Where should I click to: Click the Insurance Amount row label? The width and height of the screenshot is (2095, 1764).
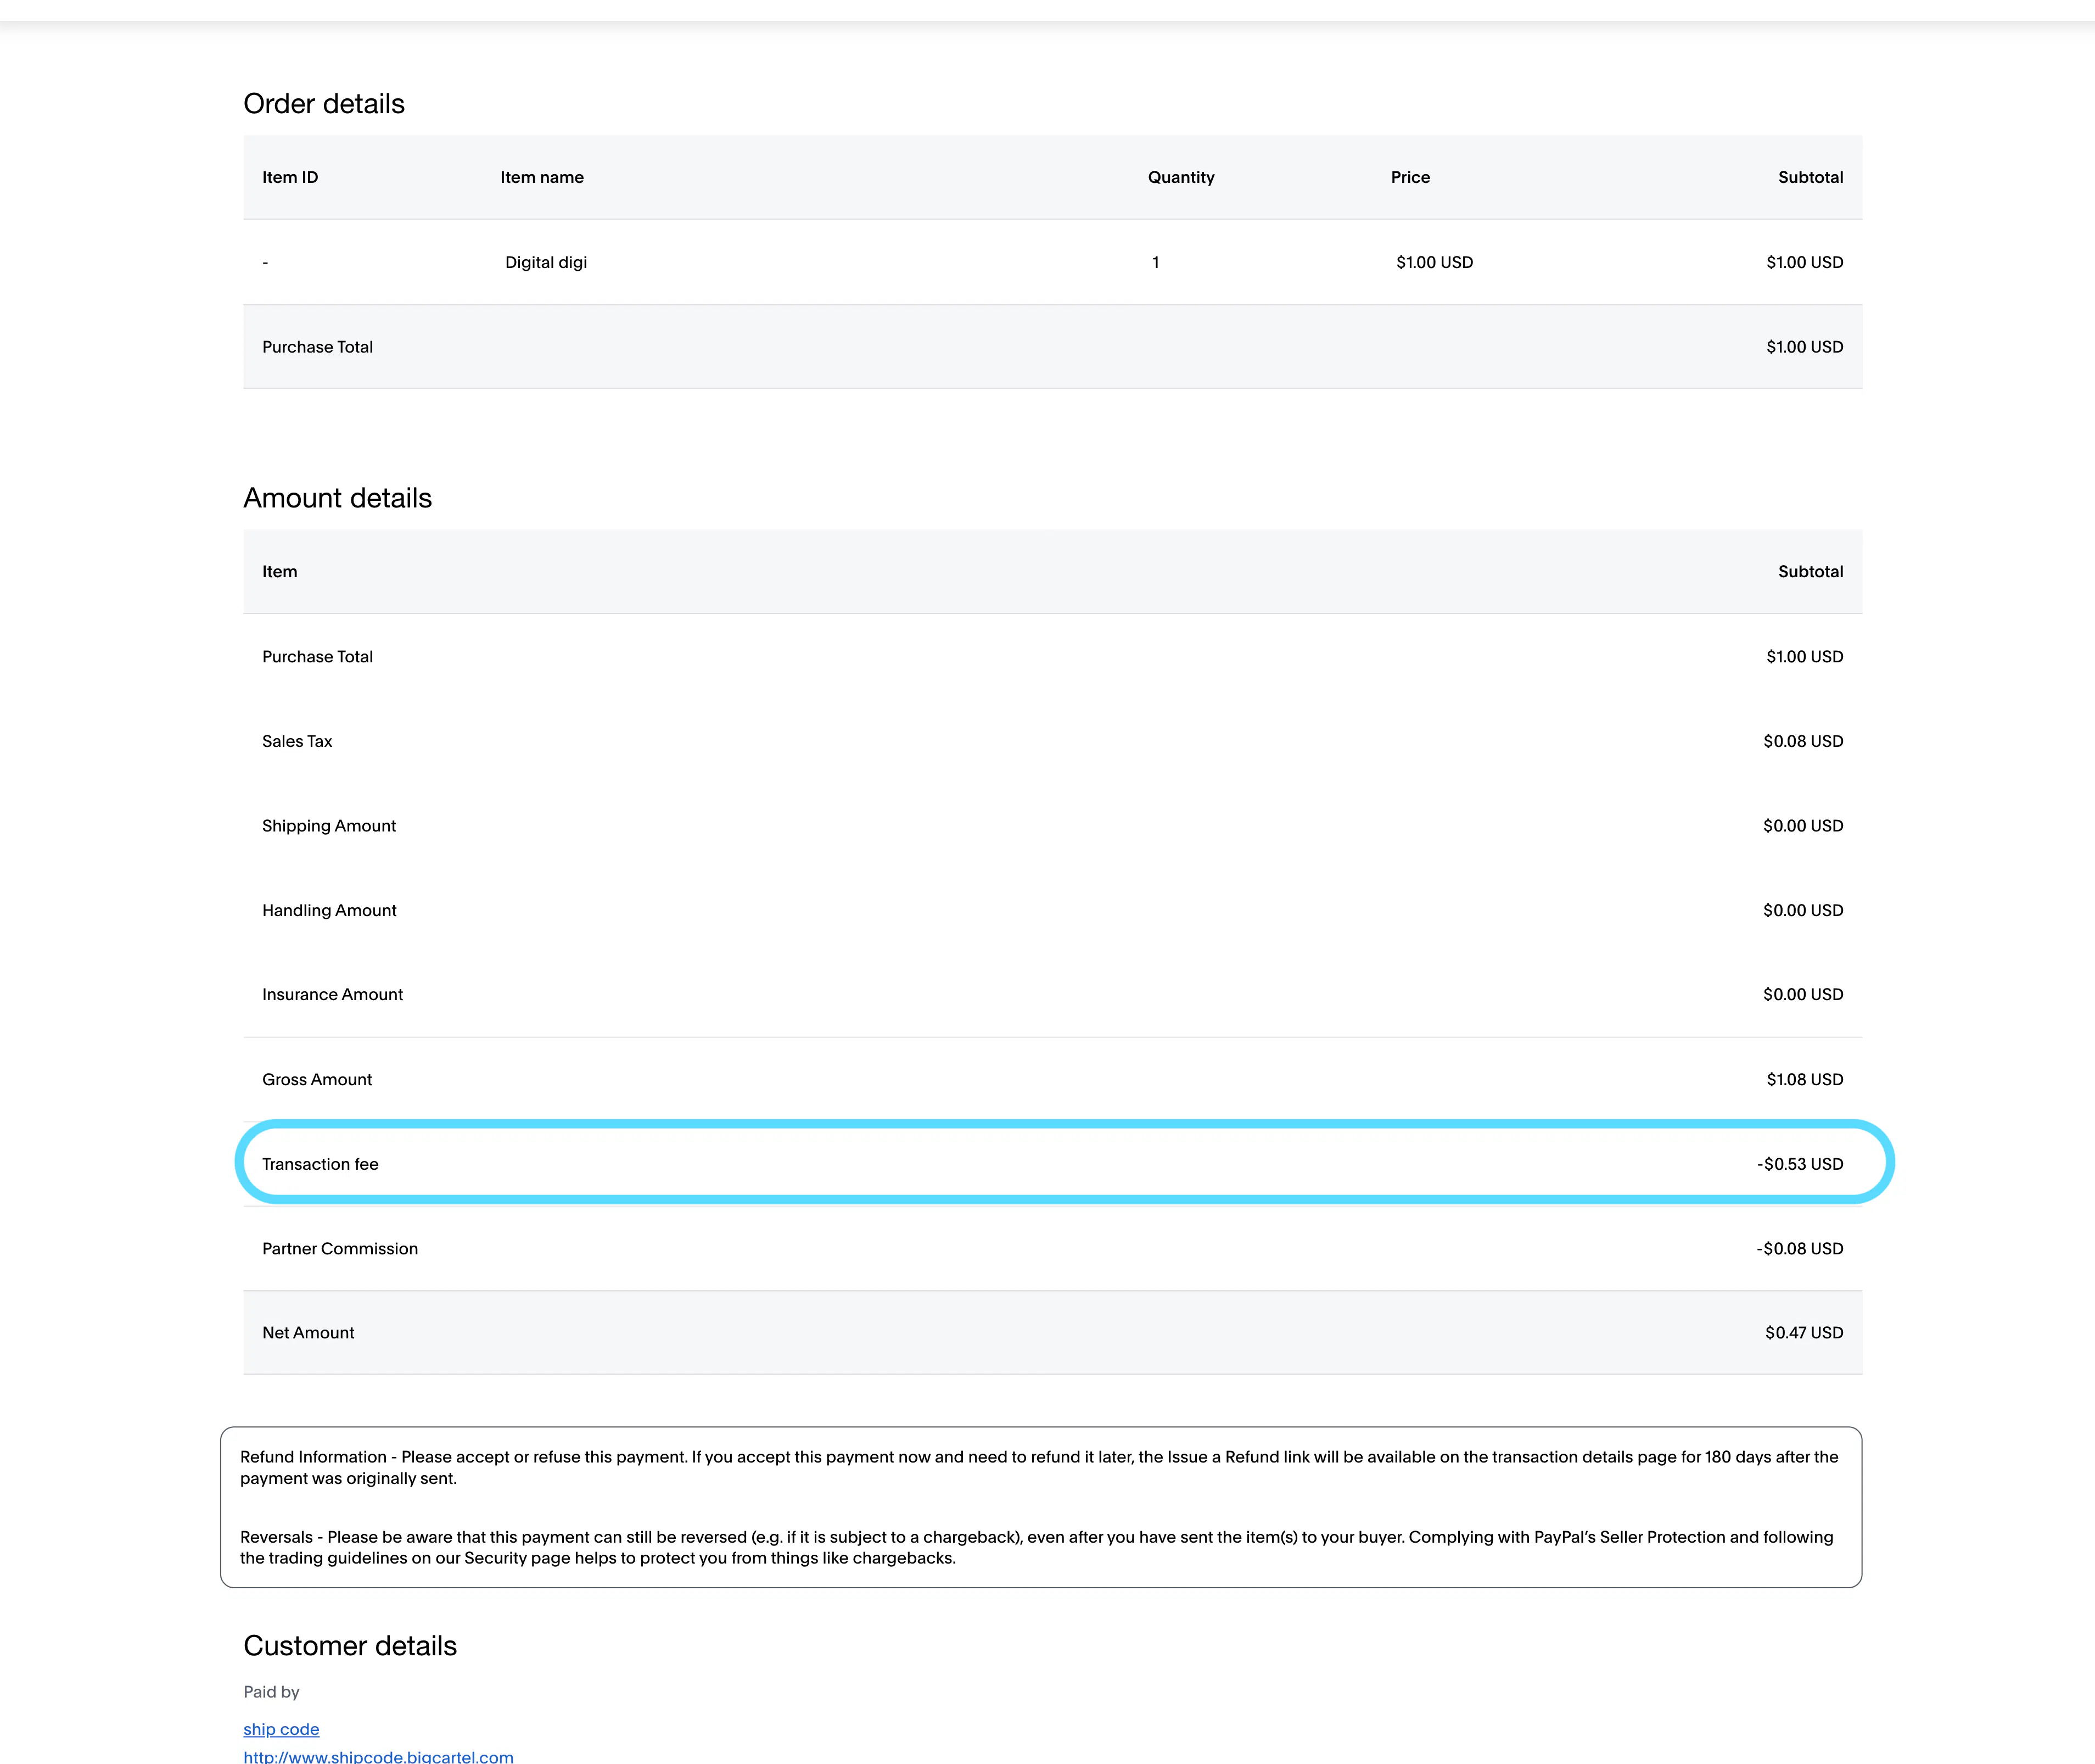[x=332, y=994]
